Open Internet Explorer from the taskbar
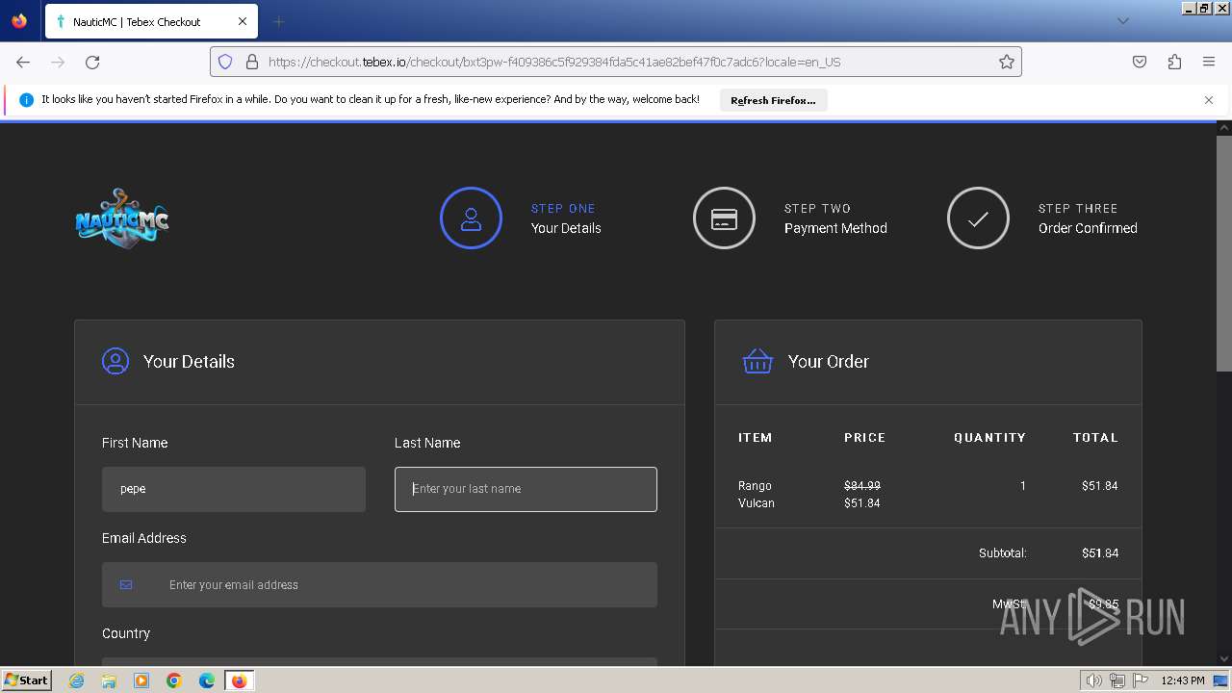Viewport: 1232px width, 693px height. coord(77,680)
